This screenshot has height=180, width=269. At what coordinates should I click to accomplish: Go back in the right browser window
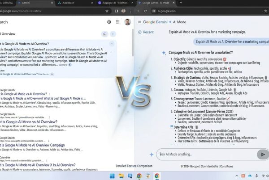tap(139, 11)
